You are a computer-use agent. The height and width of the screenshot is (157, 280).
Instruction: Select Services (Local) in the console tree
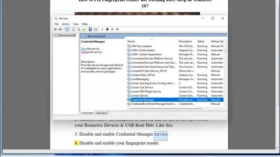coord(66,35)
